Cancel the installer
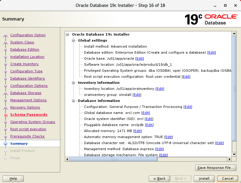This screenshot has height=183, width=241. coord(228,178)
